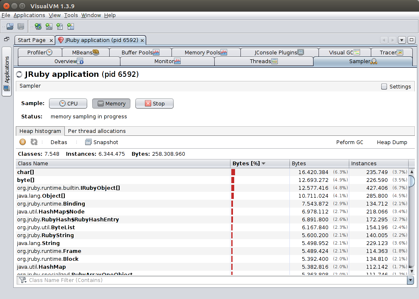Select the char[] row
The image size is (419, 299).
(212, 172)
